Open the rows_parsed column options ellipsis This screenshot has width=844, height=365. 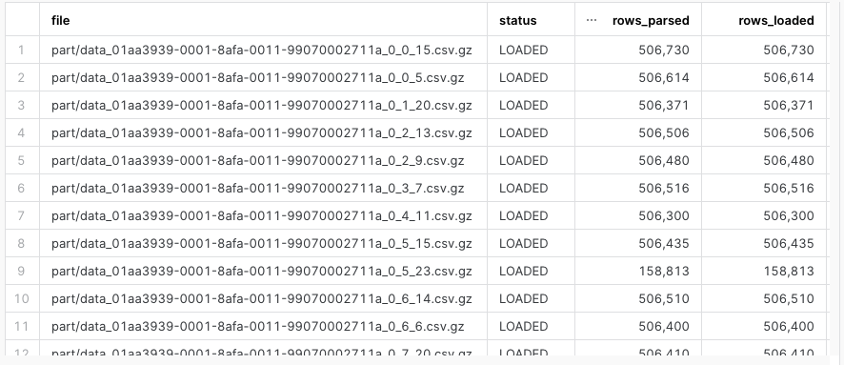click(x=591, y=20)
